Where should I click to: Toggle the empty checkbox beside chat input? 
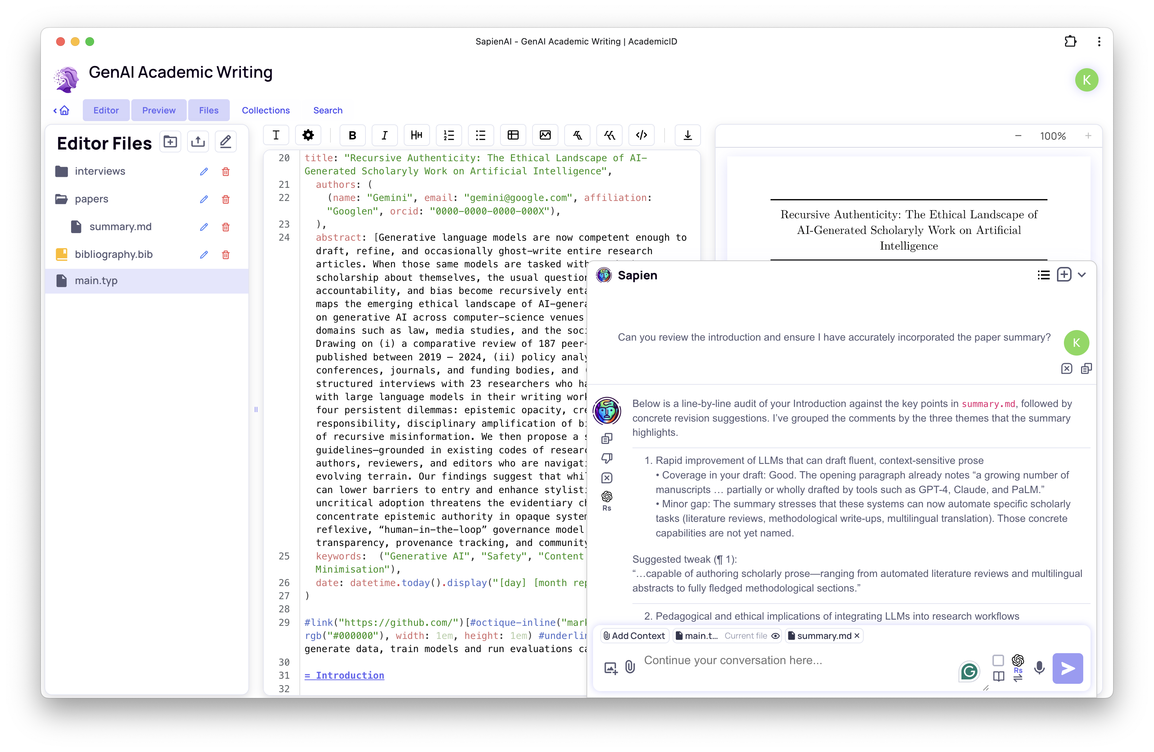(x=998, y=660)
